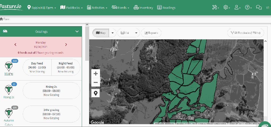Open the Paddocks menu
This screenshot has width=271, height=127.
pos(71,8)
